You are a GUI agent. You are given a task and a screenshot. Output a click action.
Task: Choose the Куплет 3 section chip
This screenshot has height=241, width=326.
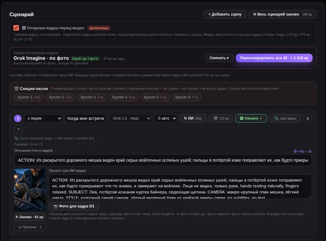click(x=92, y=97)
